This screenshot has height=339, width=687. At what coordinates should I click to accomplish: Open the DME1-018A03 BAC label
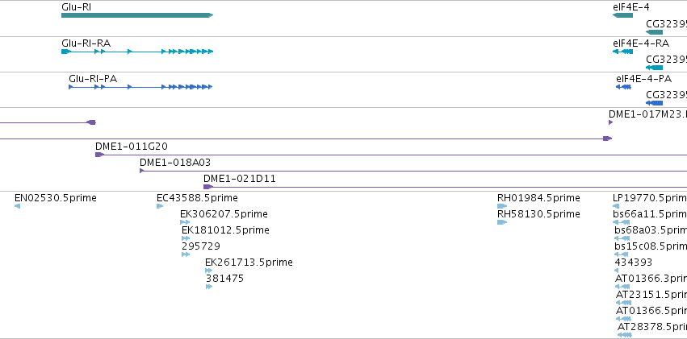point(175,163)
